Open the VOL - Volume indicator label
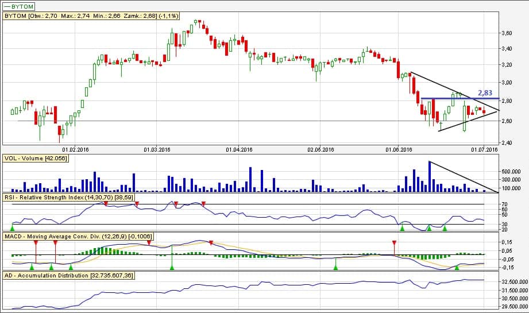 tap(36, 159)
